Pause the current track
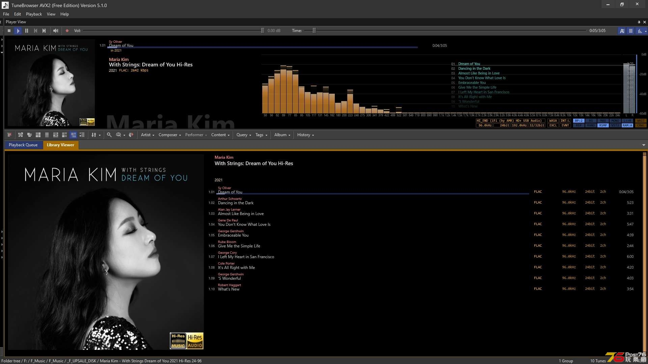Image resolution: width=648 pixels, height=364 pixels. (x=27, y=31)
